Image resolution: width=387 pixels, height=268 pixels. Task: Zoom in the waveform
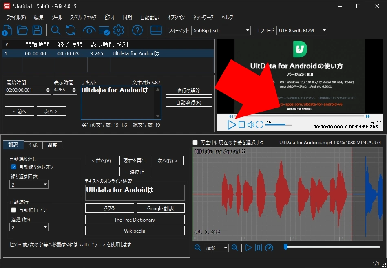[x=235, y=248]
